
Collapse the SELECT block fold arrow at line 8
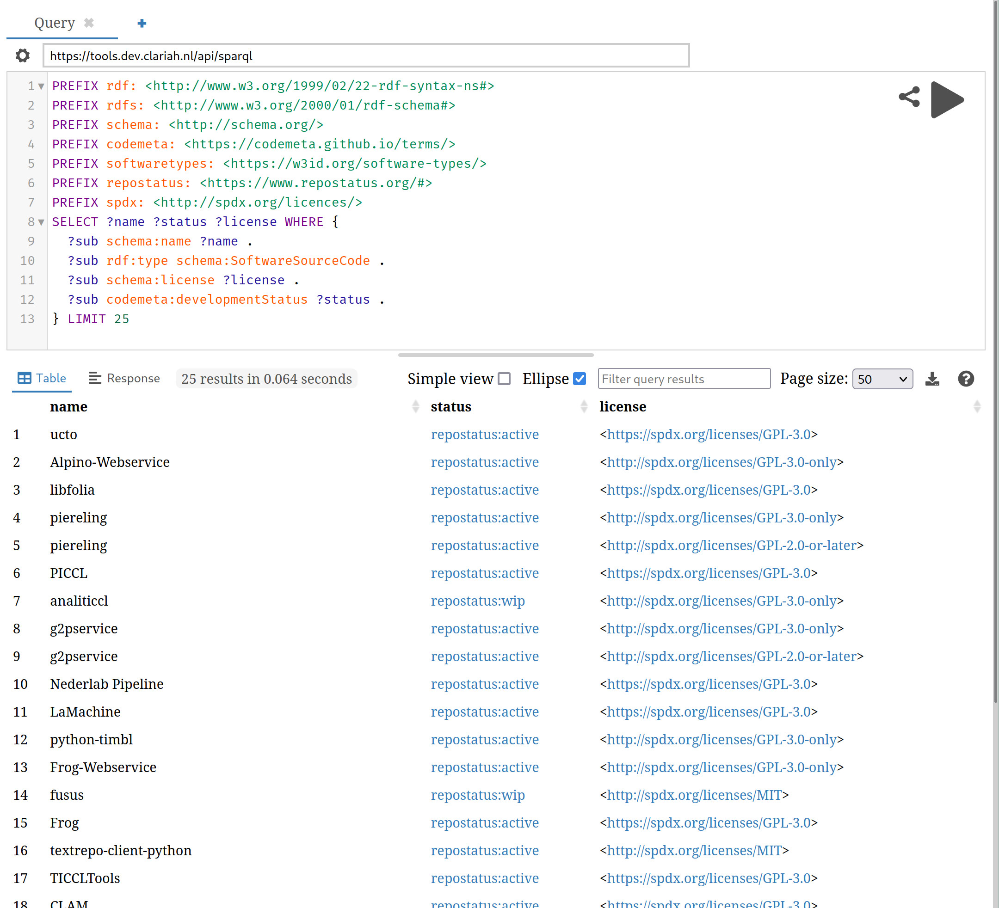[42, 222]
